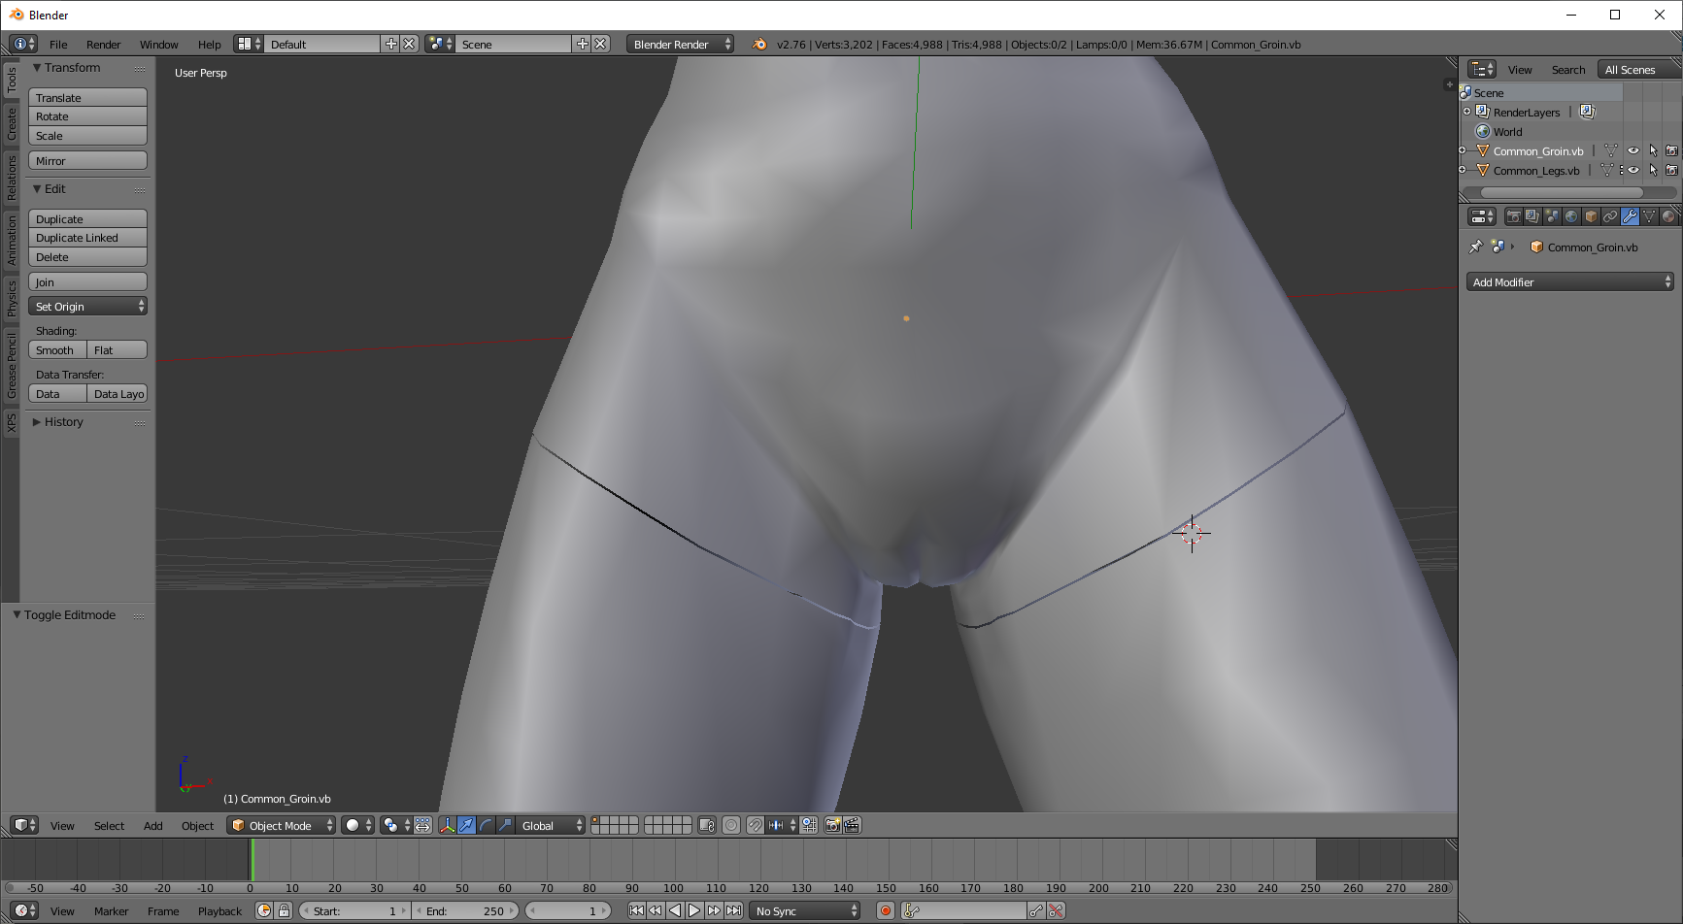Open the File menu
The image size is (1683, 924).
(58, 44)
